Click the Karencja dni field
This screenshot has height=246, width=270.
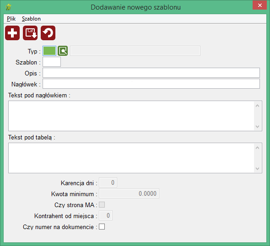[108, 182]
